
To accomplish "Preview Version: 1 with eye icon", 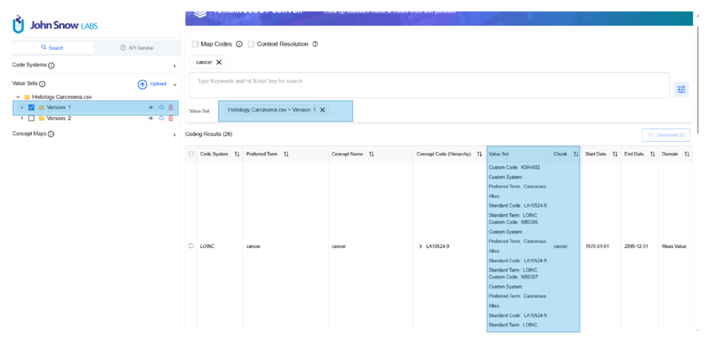I will tap(151, 108).
